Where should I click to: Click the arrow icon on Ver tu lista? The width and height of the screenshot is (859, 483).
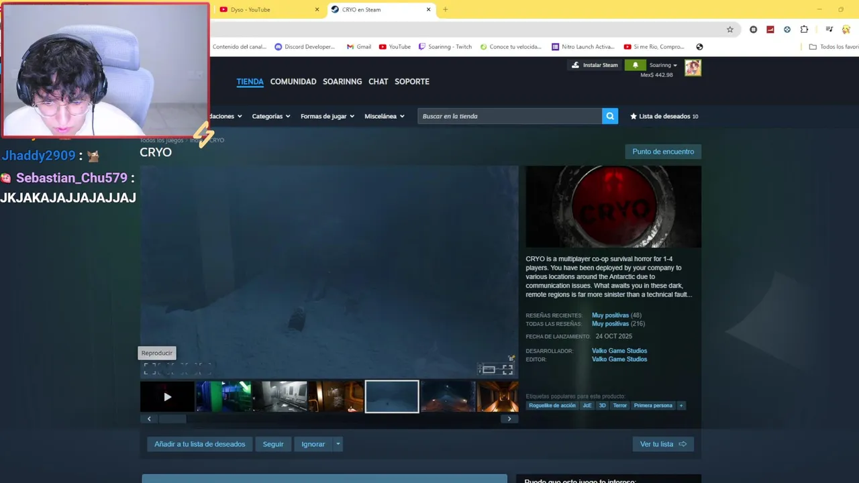pyautogui.click(x=683, y=444)
